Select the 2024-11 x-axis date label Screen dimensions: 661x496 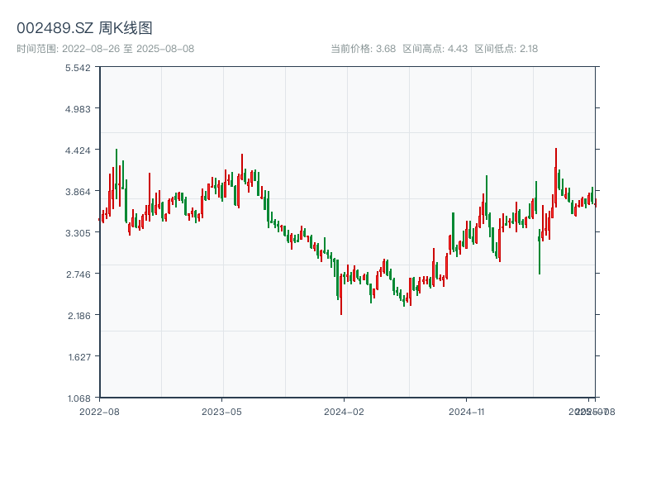[467, 411]
